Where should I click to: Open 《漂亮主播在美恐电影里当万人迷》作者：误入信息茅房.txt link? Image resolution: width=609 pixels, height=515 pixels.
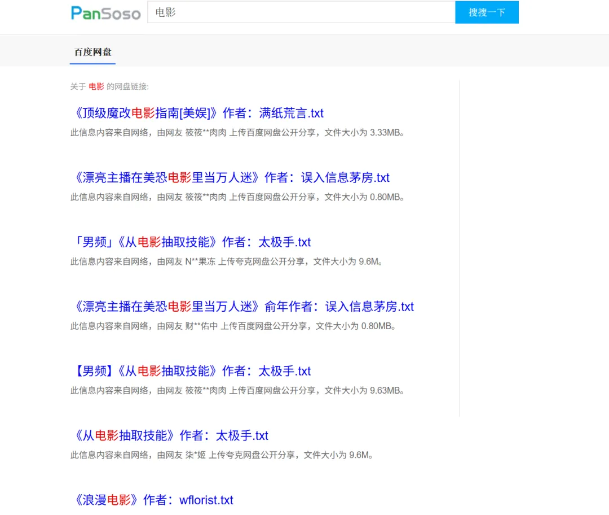click(x=231, y=178)
